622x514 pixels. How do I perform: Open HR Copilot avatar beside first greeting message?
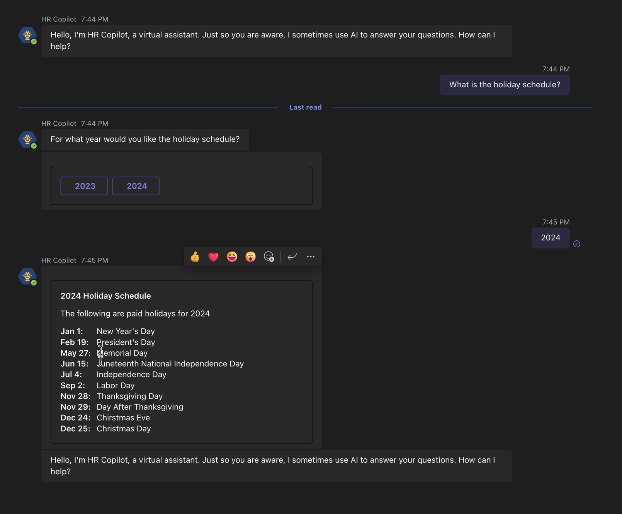tap(27, 35)
